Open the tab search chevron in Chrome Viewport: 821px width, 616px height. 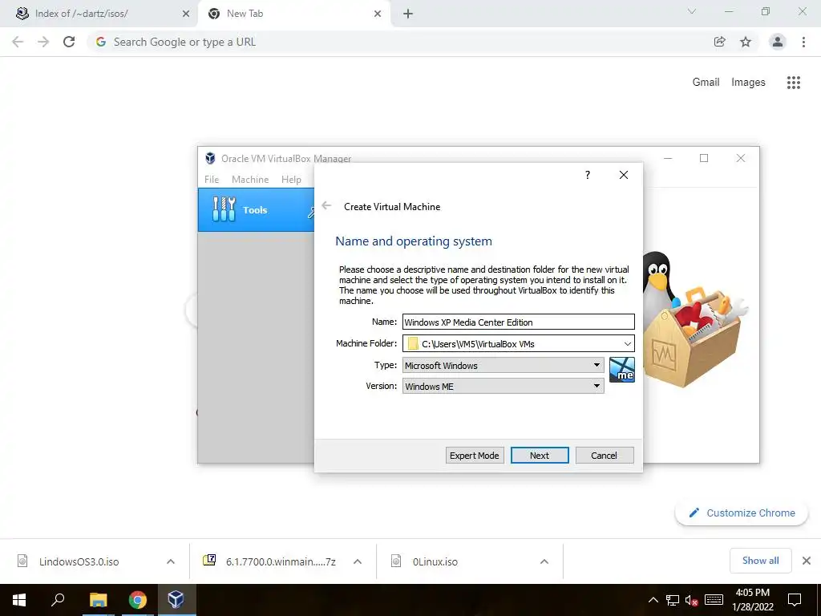[x=692, y=11]
